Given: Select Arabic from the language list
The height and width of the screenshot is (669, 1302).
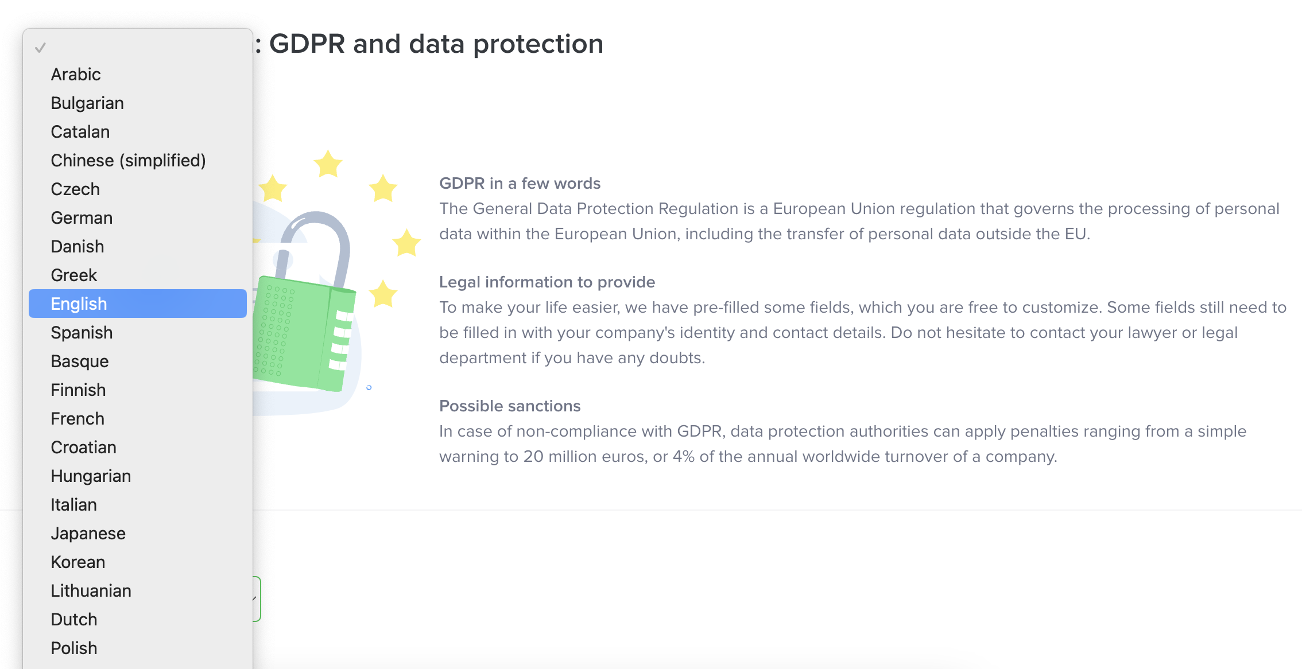Looking at the screenshot, I should 76,75.
